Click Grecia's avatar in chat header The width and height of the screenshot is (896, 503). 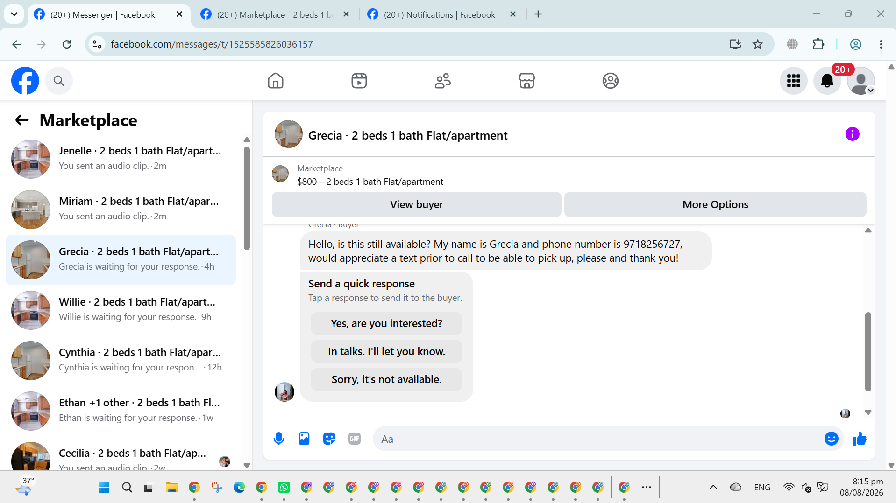pyautogui.click(x=288, y=134)
